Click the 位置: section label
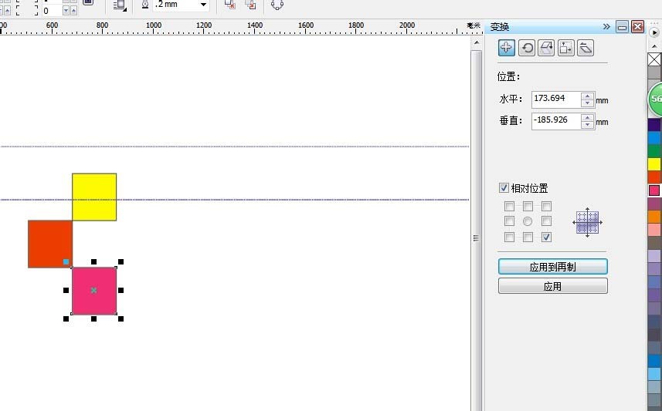The image size is (662, 411). [509, 76]
